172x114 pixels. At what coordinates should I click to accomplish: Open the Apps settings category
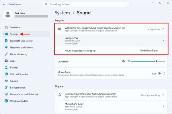coord(26,61)
